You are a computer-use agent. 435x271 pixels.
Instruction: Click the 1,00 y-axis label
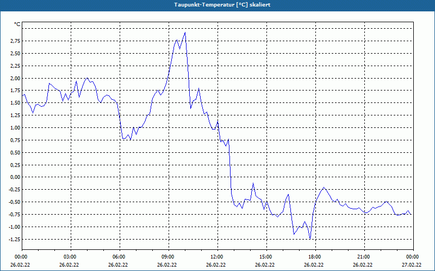coord(15,128)
